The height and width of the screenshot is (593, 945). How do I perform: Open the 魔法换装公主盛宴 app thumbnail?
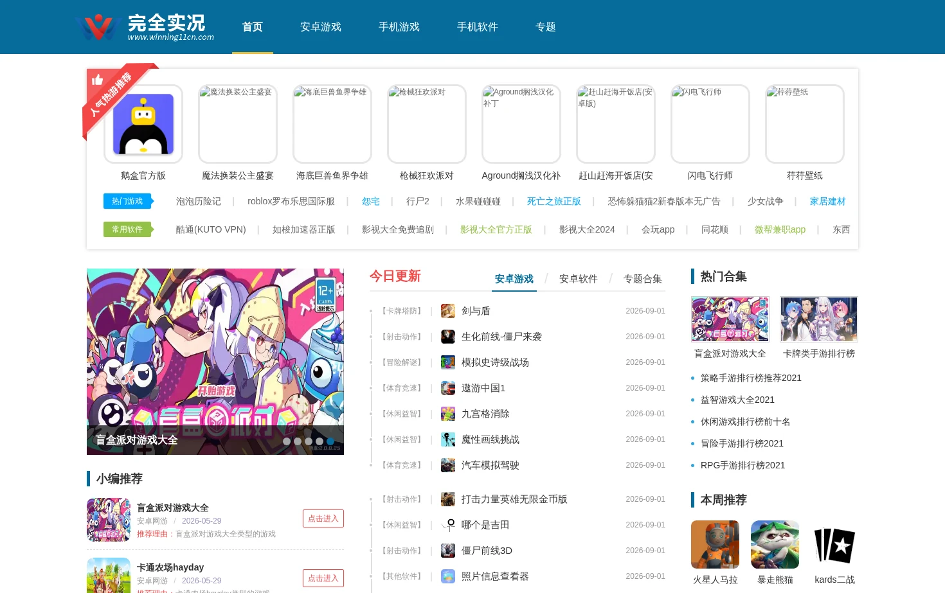[x=238, y=124]
